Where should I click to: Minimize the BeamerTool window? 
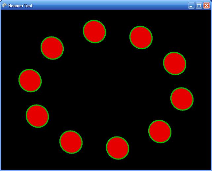pyautogui.click(x=191, y=6)
